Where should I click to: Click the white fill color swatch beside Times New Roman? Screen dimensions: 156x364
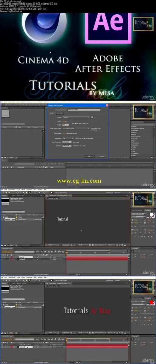[151, 214]
